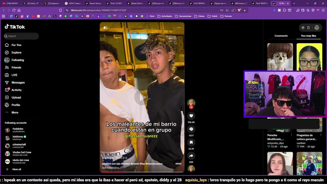Open the Following feed
The image size is (327, 184).
(x=18, y=60)
